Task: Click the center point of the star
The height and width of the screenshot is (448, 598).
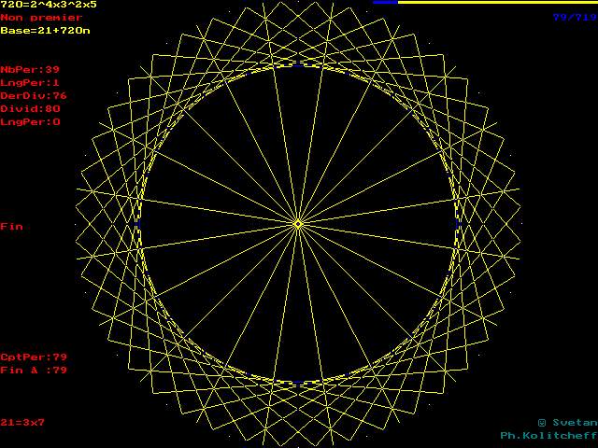Action: tap(298, 224)
